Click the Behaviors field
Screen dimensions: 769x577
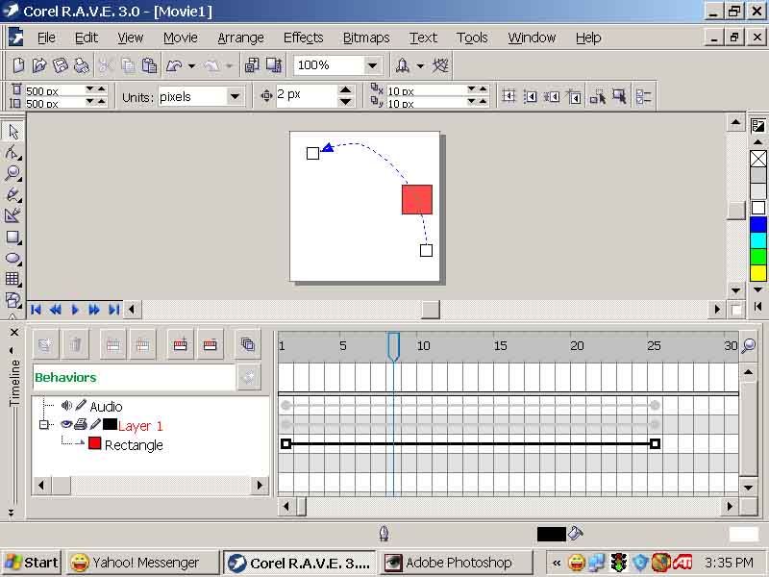point(134,377)
